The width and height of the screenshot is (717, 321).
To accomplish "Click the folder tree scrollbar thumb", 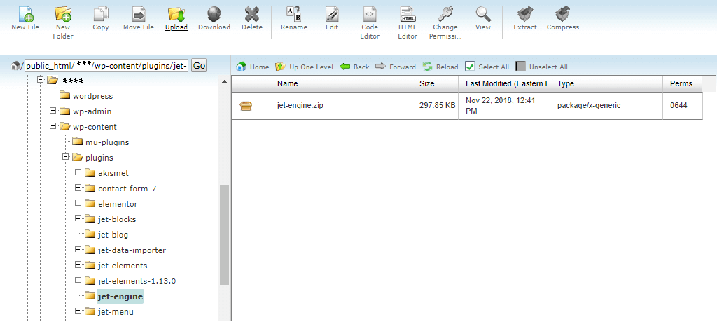I will (x=224, y=235).
